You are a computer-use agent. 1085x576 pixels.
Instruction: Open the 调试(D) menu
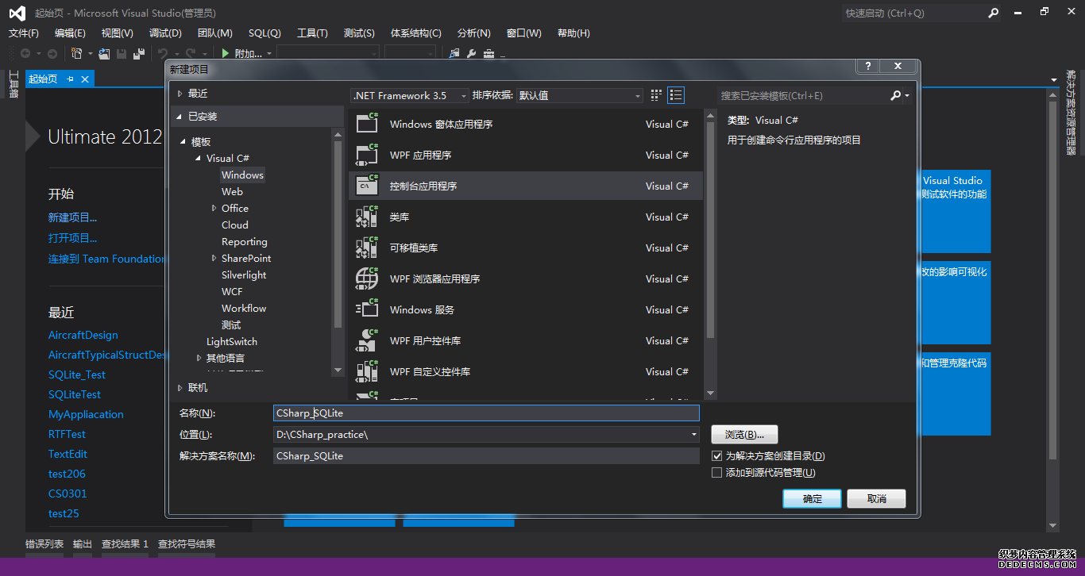coord(165,33)
